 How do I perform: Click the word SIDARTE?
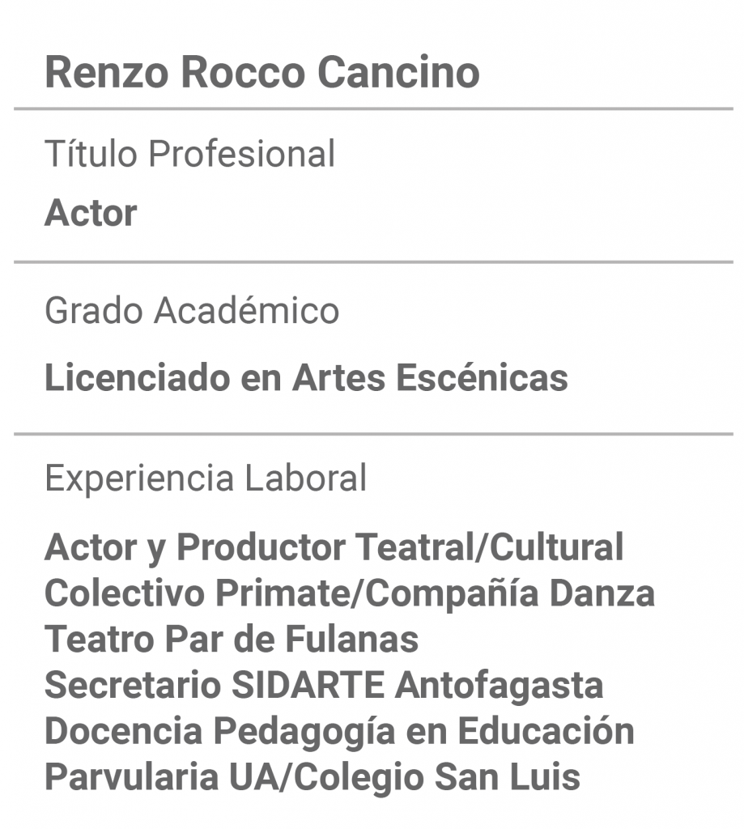(x=308, y=685)
